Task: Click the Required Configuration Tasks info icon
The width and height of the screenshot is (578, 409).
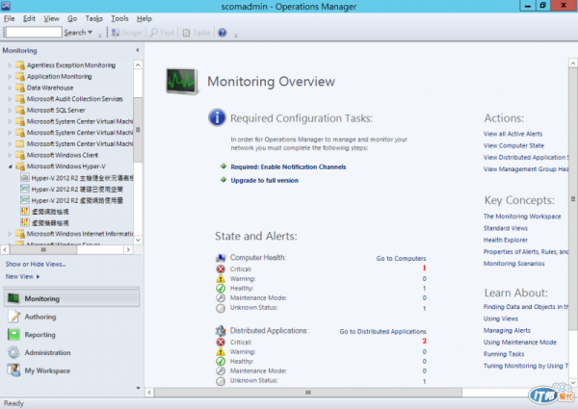Action: (217, 117)
